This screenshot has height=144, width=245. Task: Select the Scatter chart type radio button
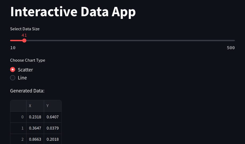pos(13,70)
